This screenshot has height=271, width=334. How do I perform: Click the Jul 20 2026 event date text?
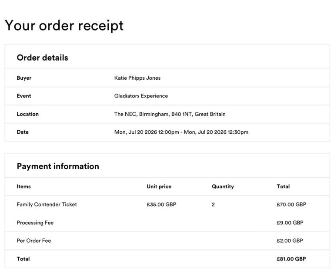[x=181, y=132]
